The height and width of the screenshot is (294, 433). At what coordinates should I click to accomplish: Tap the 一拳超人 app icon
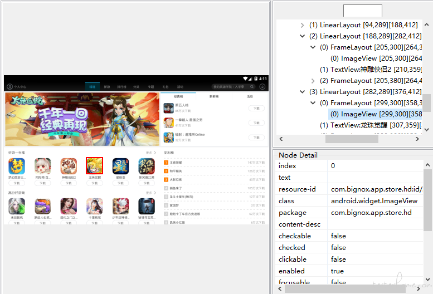(168, 122)
